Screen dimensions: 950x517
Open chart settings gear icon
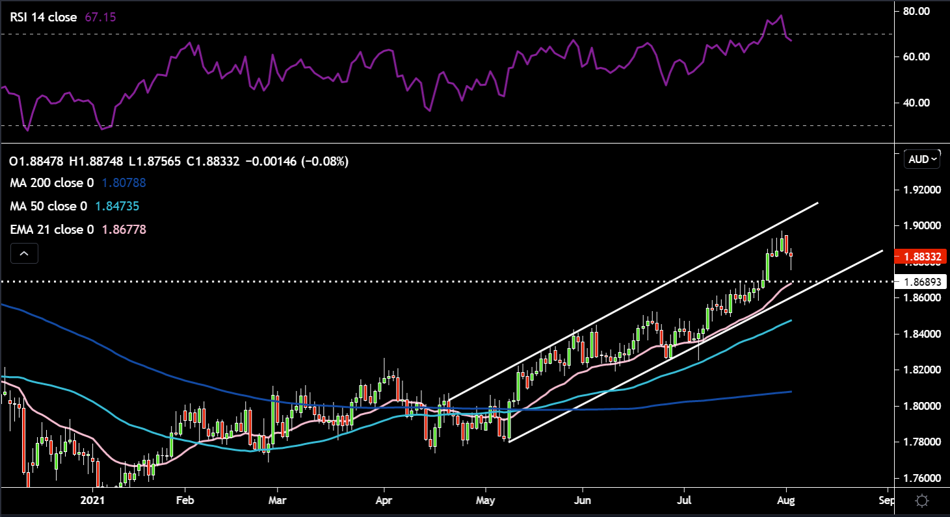921,501
